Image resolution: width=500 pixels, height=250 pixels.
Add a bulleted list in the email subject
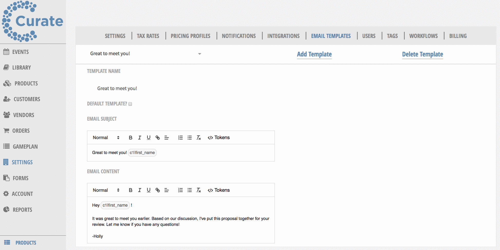[x=189, y=137]
